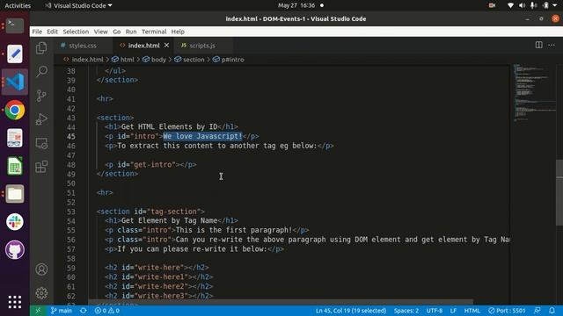Open the Explorer view in activity bar
The image size is (563, 316).
point(41,48)
